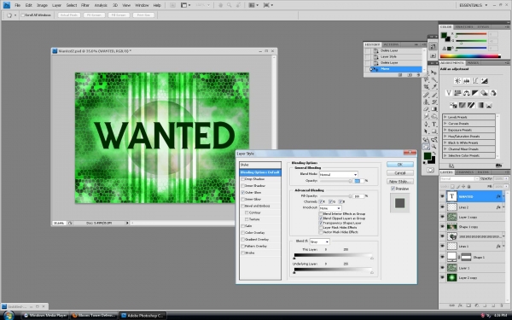
Task: Open the Filter menu
Action: coord(85,5)
